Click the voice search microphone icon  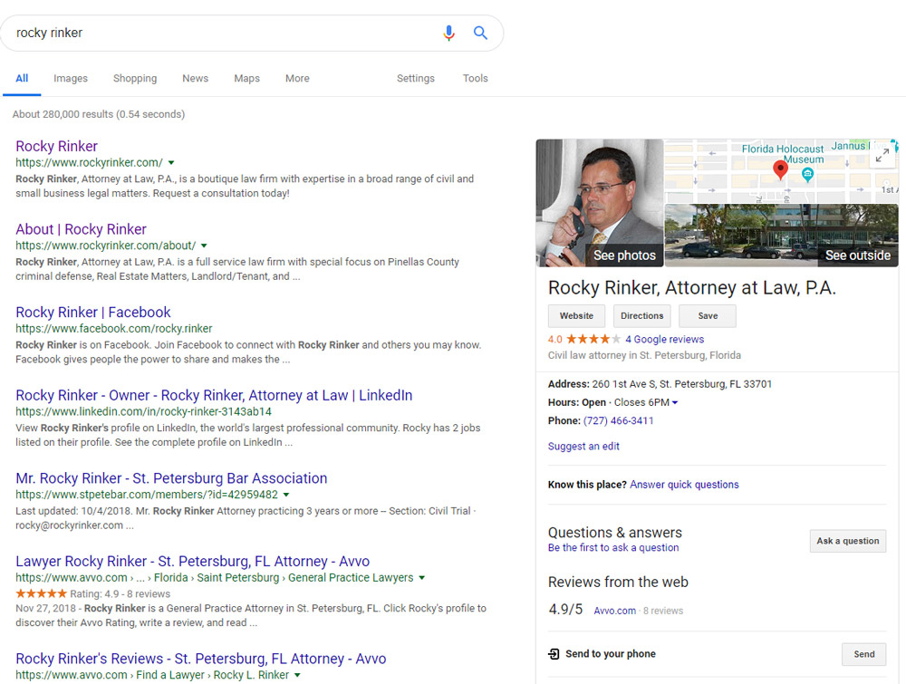tap(448, 33)
